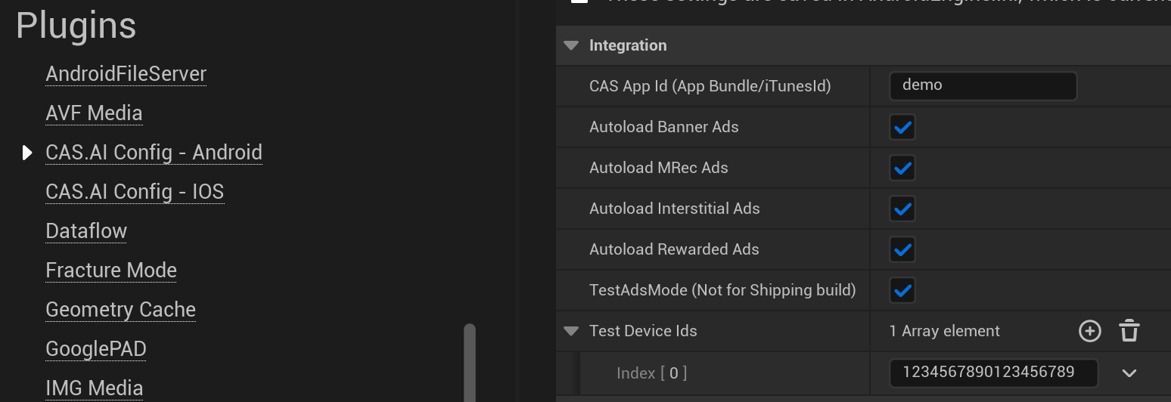1171x402 pixels.
Task: Open IMG Media plugin settings
Action: 95,388
